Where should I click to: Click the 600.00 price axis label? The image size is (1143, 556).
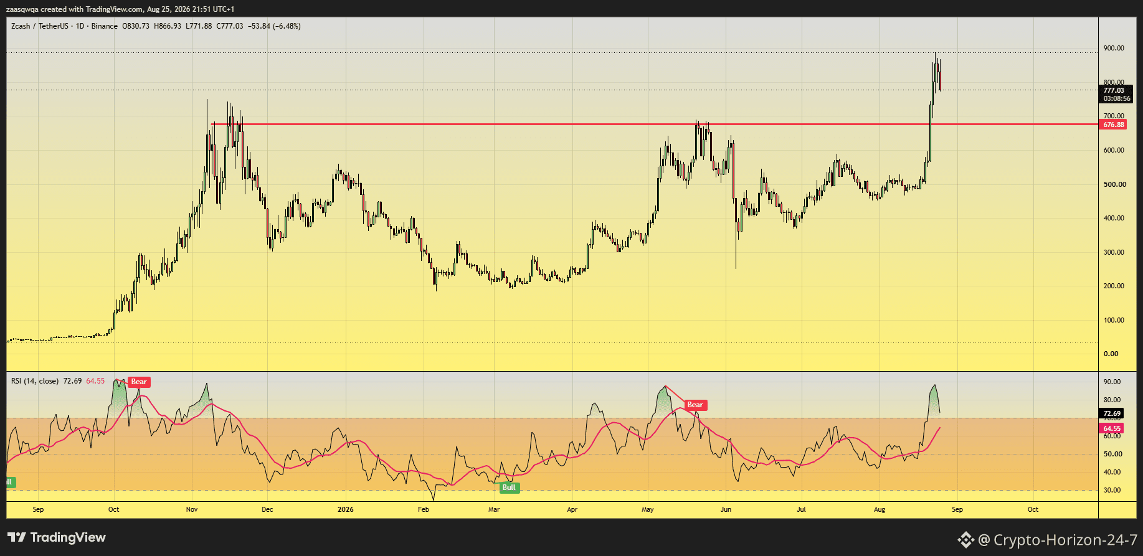pos(1114,150)
